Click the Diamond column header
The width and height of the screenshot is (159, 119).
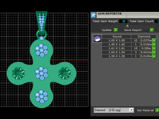144,36
